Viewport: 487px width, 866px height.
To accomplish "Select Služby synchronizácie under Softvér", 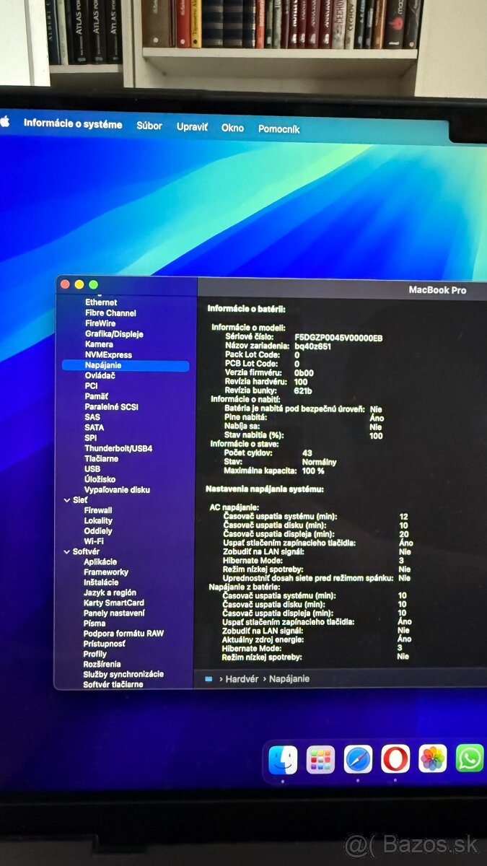I will tap(123, 674).
